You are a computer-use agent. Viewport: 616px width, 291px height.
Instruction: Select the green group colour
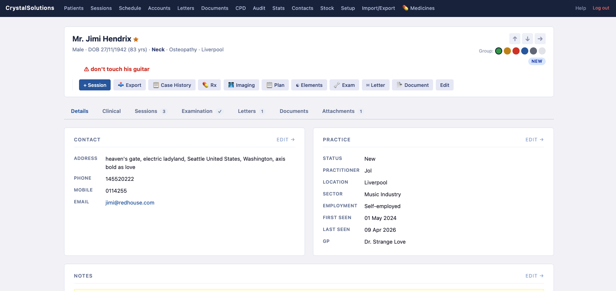(499, 51)
